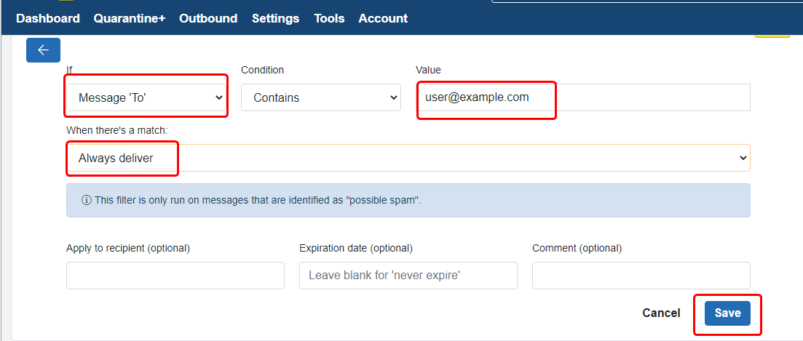
Task: Expand the "Always deliver" match action dropdown
Action: (x=408, y=158)
